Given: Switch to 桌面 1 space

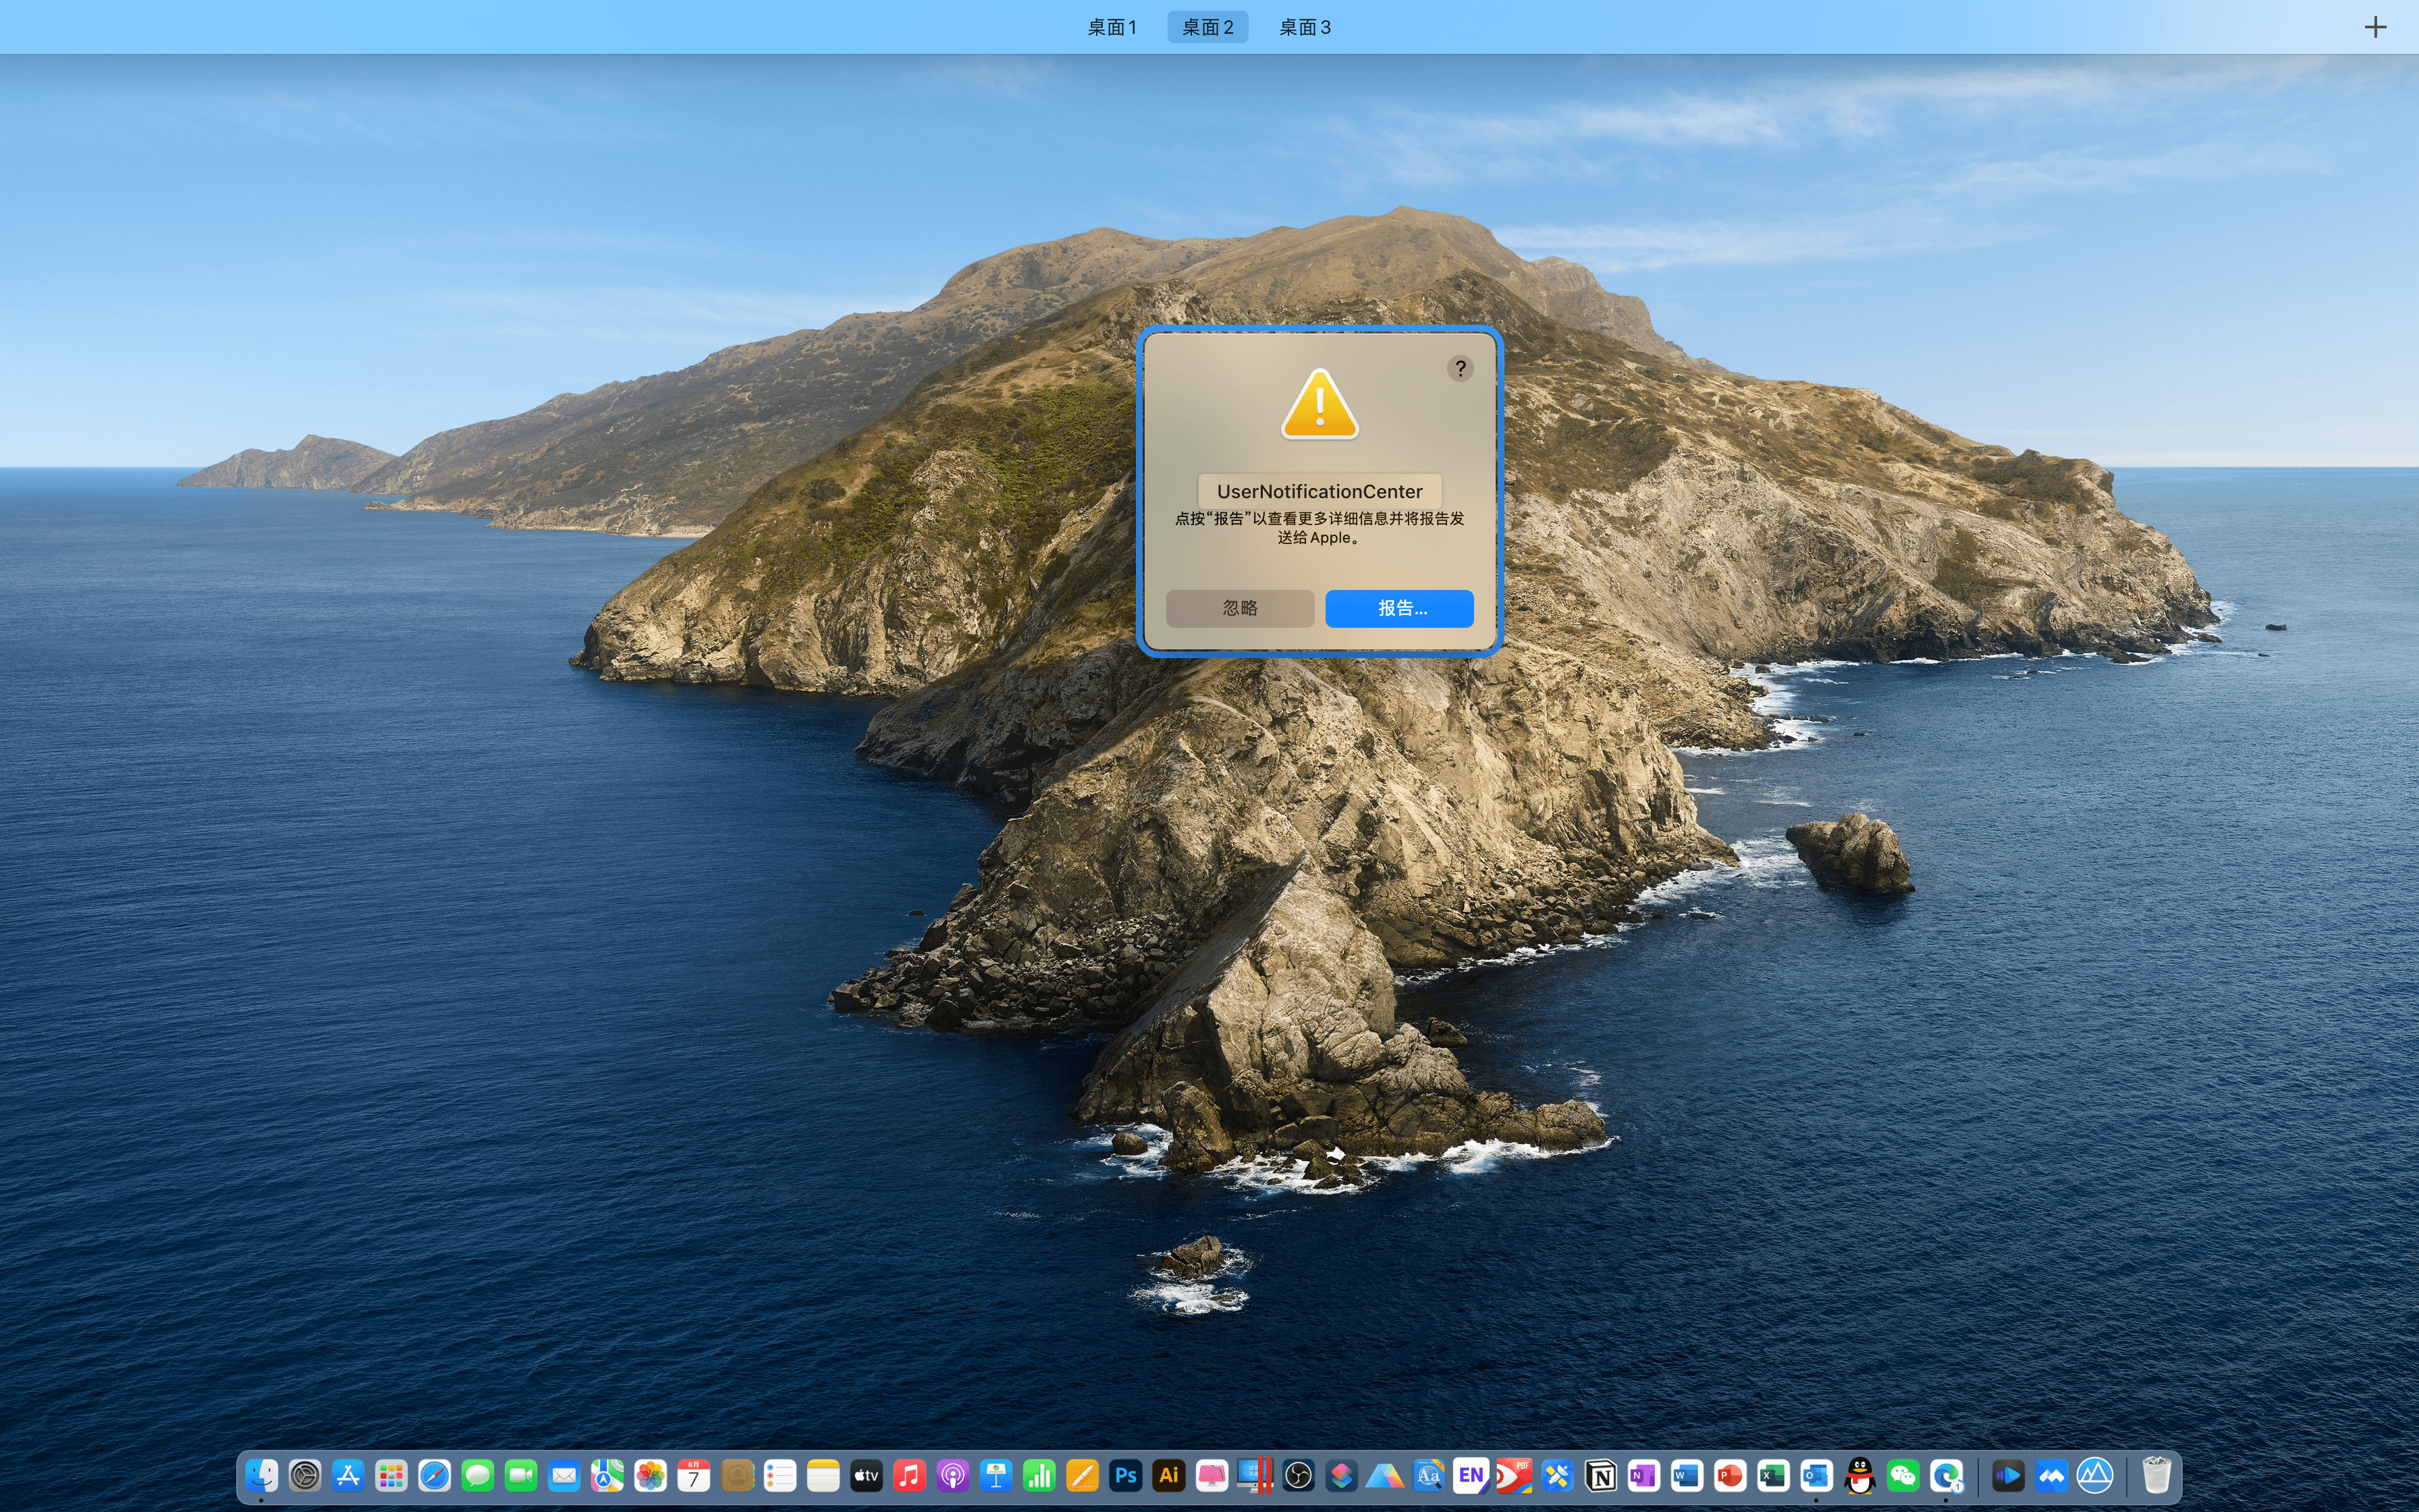Looking at the screenshot, I should pyautogui.click(x=1112, y=27).
